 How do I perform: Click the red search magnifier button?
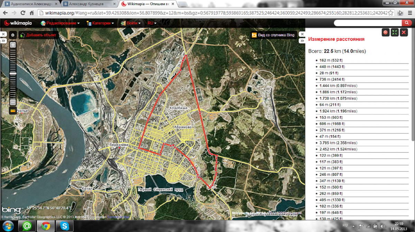(x=407, y=23)
